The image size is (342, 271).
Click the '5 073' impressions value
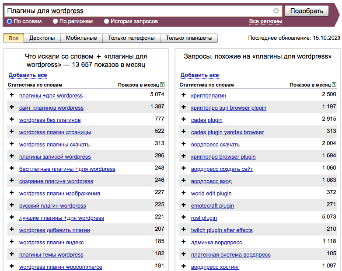point(329,217)
